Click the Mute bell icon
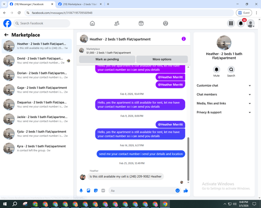261x208 pixels. (x=217, y=70)
